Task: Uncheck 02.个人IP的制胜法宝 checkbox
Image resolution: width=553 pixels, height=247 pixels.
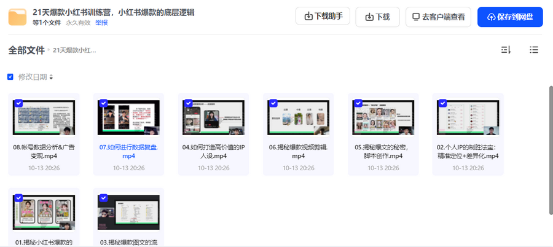Action: click(x=442, y=103)
